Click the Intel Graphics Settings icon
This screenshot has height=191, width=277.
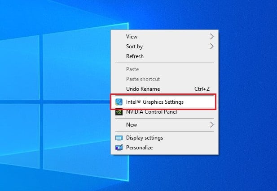click(119, 102)
